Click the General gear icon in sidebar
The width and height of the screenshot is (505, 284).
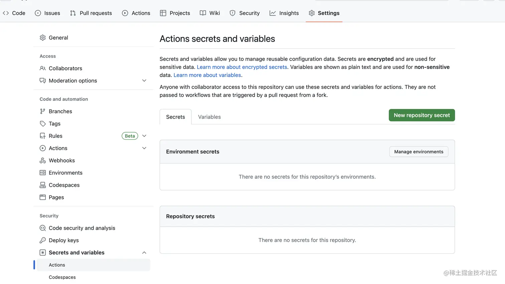pos(42,38)
